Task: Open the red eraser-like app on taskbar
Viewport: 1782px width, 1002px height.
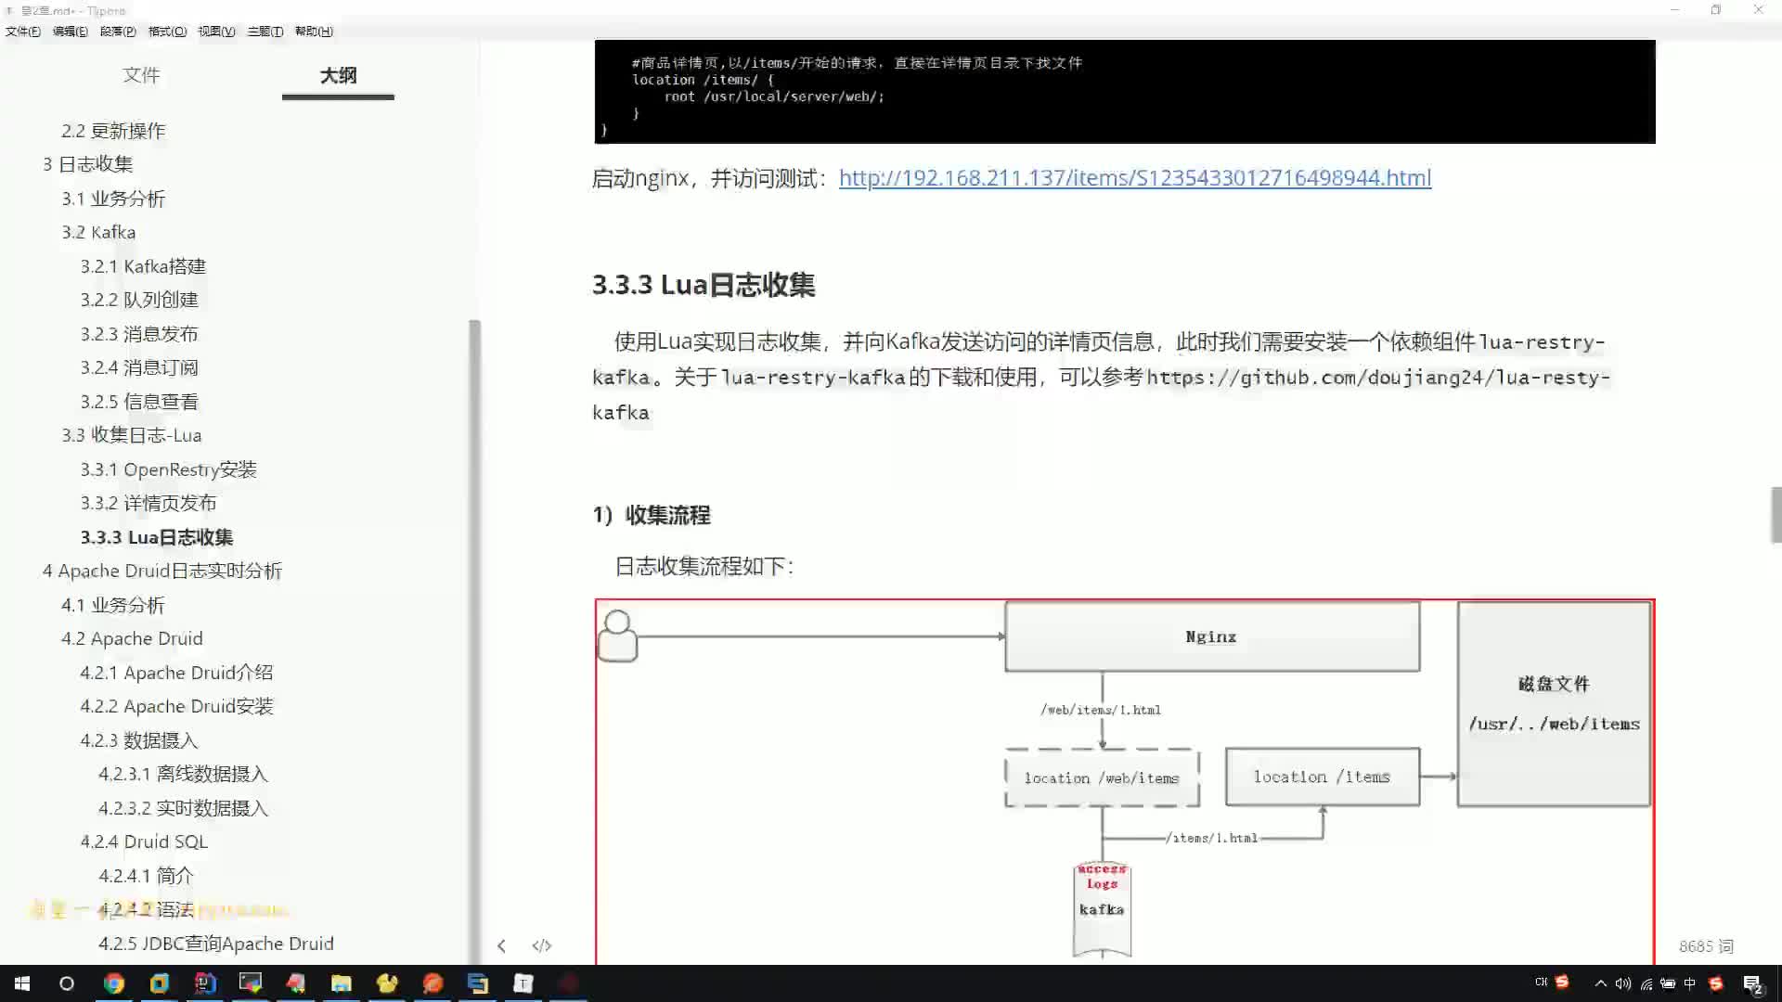Action: pos(296,983)
